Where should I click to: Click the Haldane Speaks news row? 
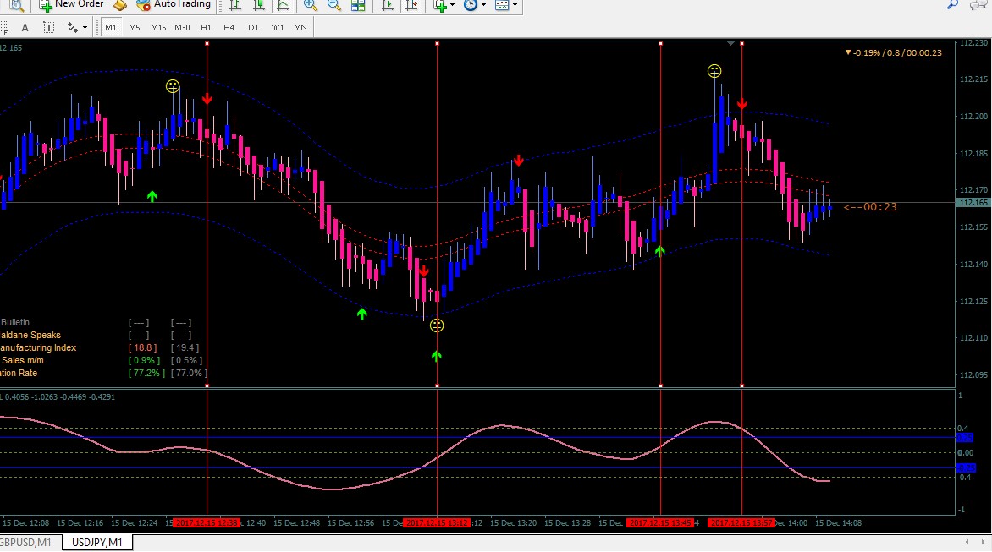30,336
